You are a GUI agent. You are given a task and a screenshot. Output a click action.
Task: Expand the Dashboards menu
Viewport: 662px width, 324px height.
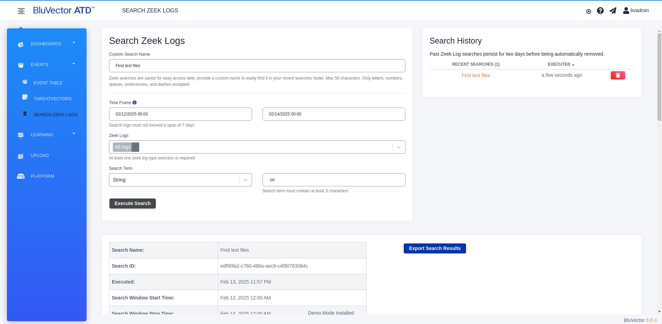[74, 43]
